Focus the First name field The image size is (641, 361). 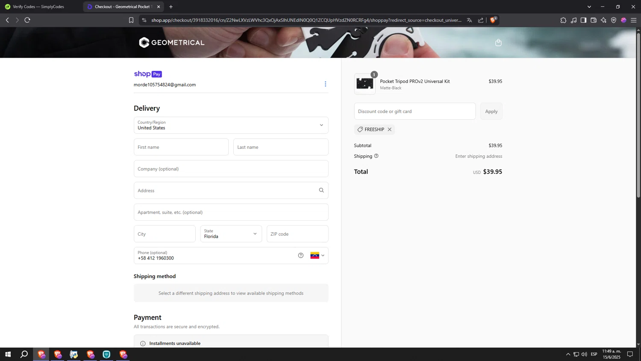(x=181, y=147)
